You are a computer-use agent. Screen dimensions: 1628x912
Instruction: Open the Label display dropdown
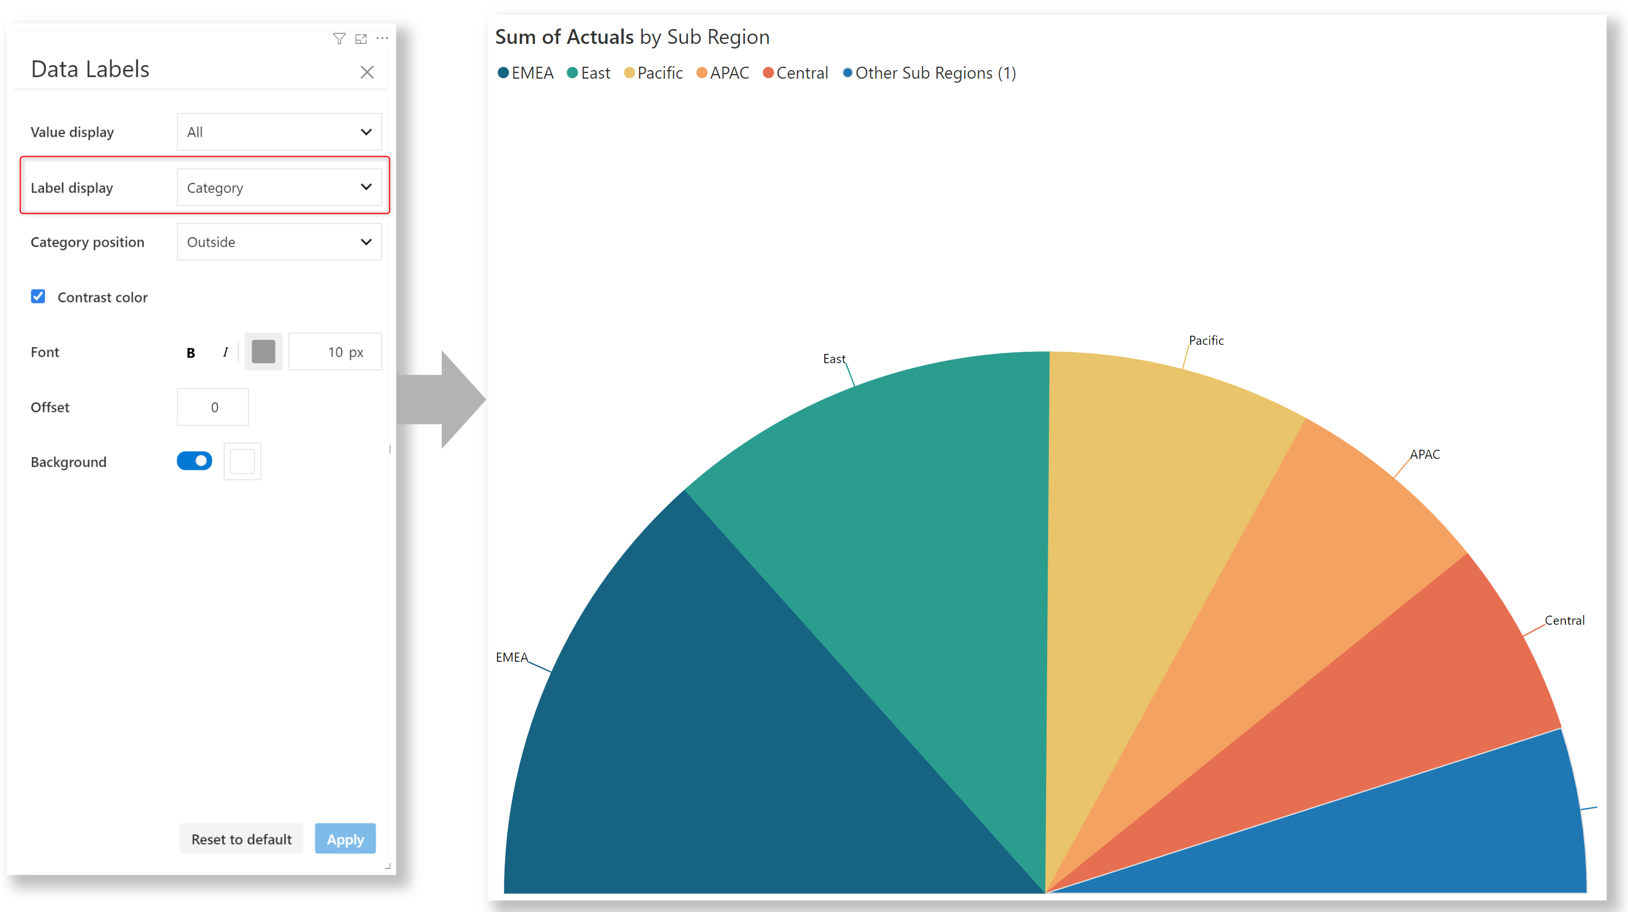click(279, 187)
